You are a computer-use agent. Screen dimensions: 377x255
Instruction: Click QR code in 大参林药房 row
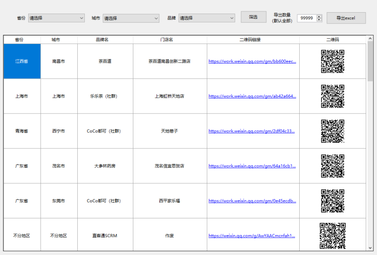click(333, 166)
